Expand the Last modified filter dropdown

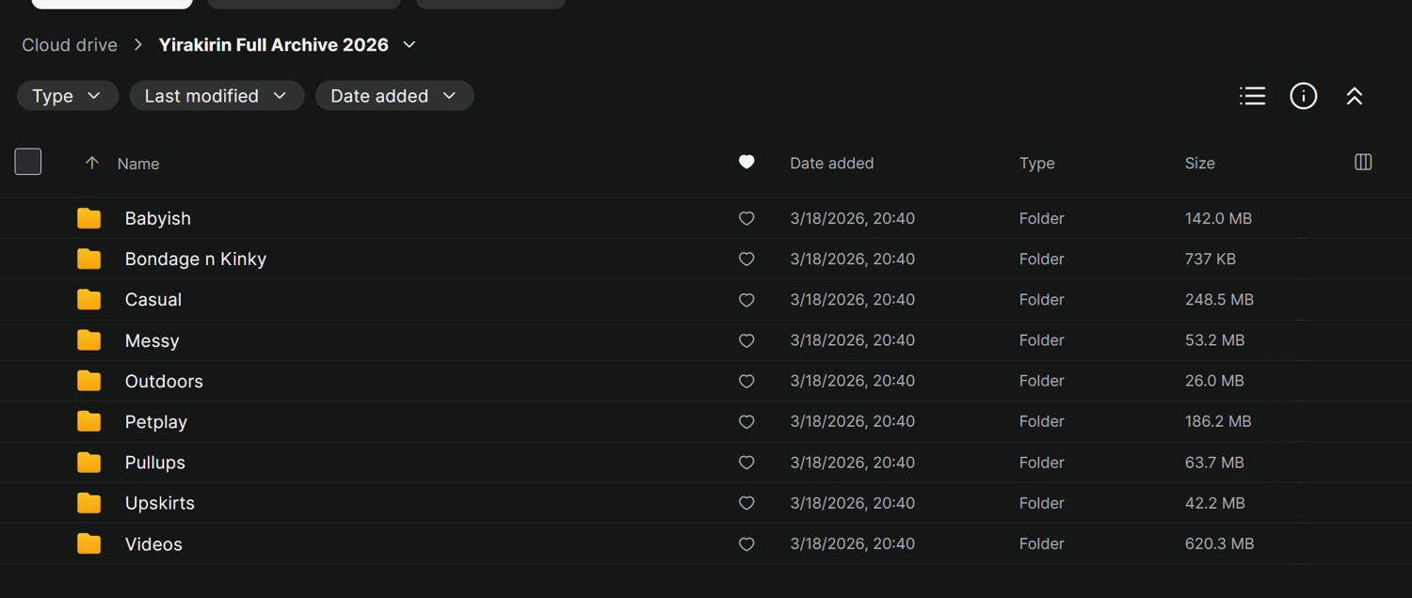point(216,96)
